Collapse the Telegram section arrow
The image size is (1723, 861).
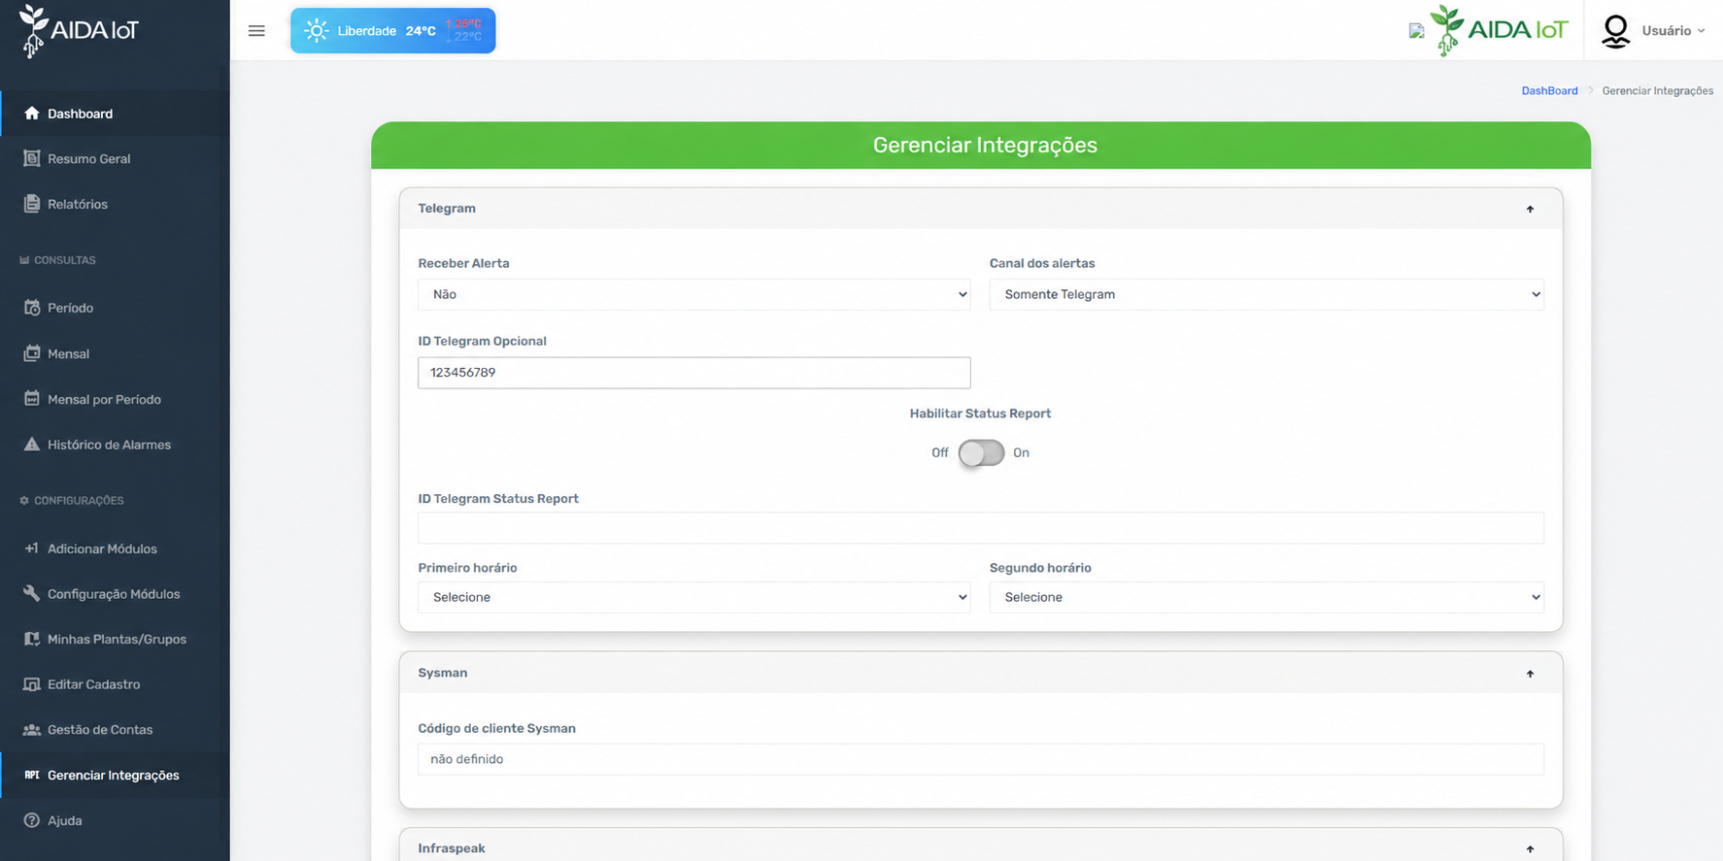point(1530,209)
